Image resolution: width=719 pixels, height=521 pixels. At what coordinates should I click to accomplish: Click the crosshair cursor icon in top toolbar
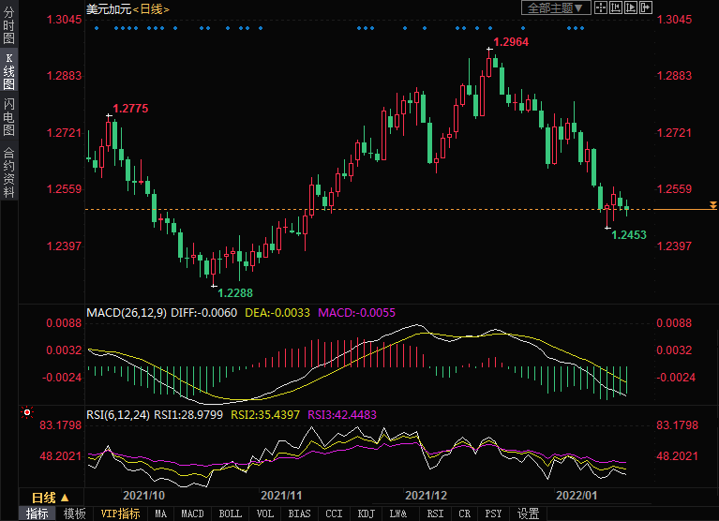pyautogui.click(x=602, y=7)
